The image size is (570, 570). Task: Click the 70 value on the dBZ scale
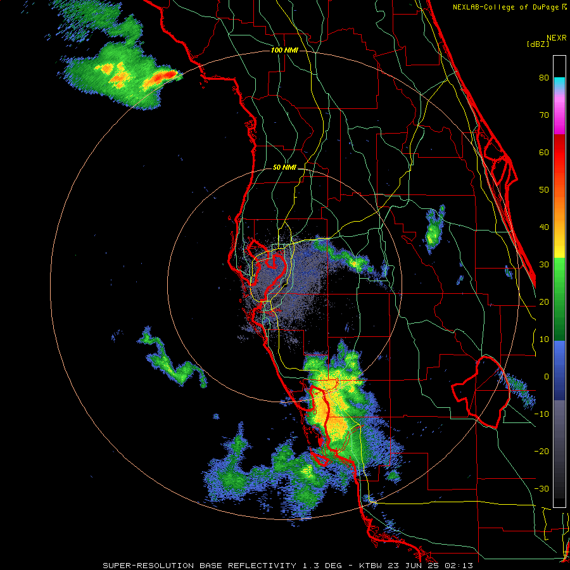544,115
